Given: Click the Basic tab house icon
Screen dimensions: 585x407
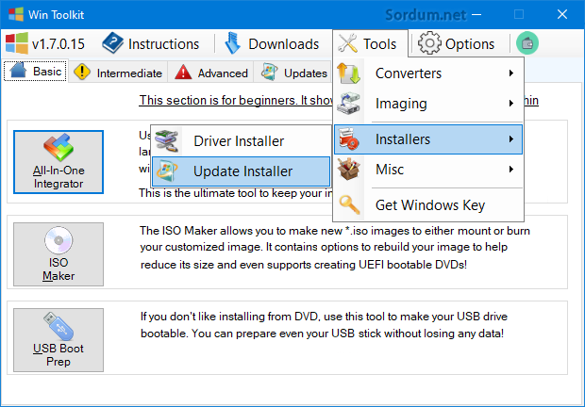Looking at the screenshot, I should point(18,70).
